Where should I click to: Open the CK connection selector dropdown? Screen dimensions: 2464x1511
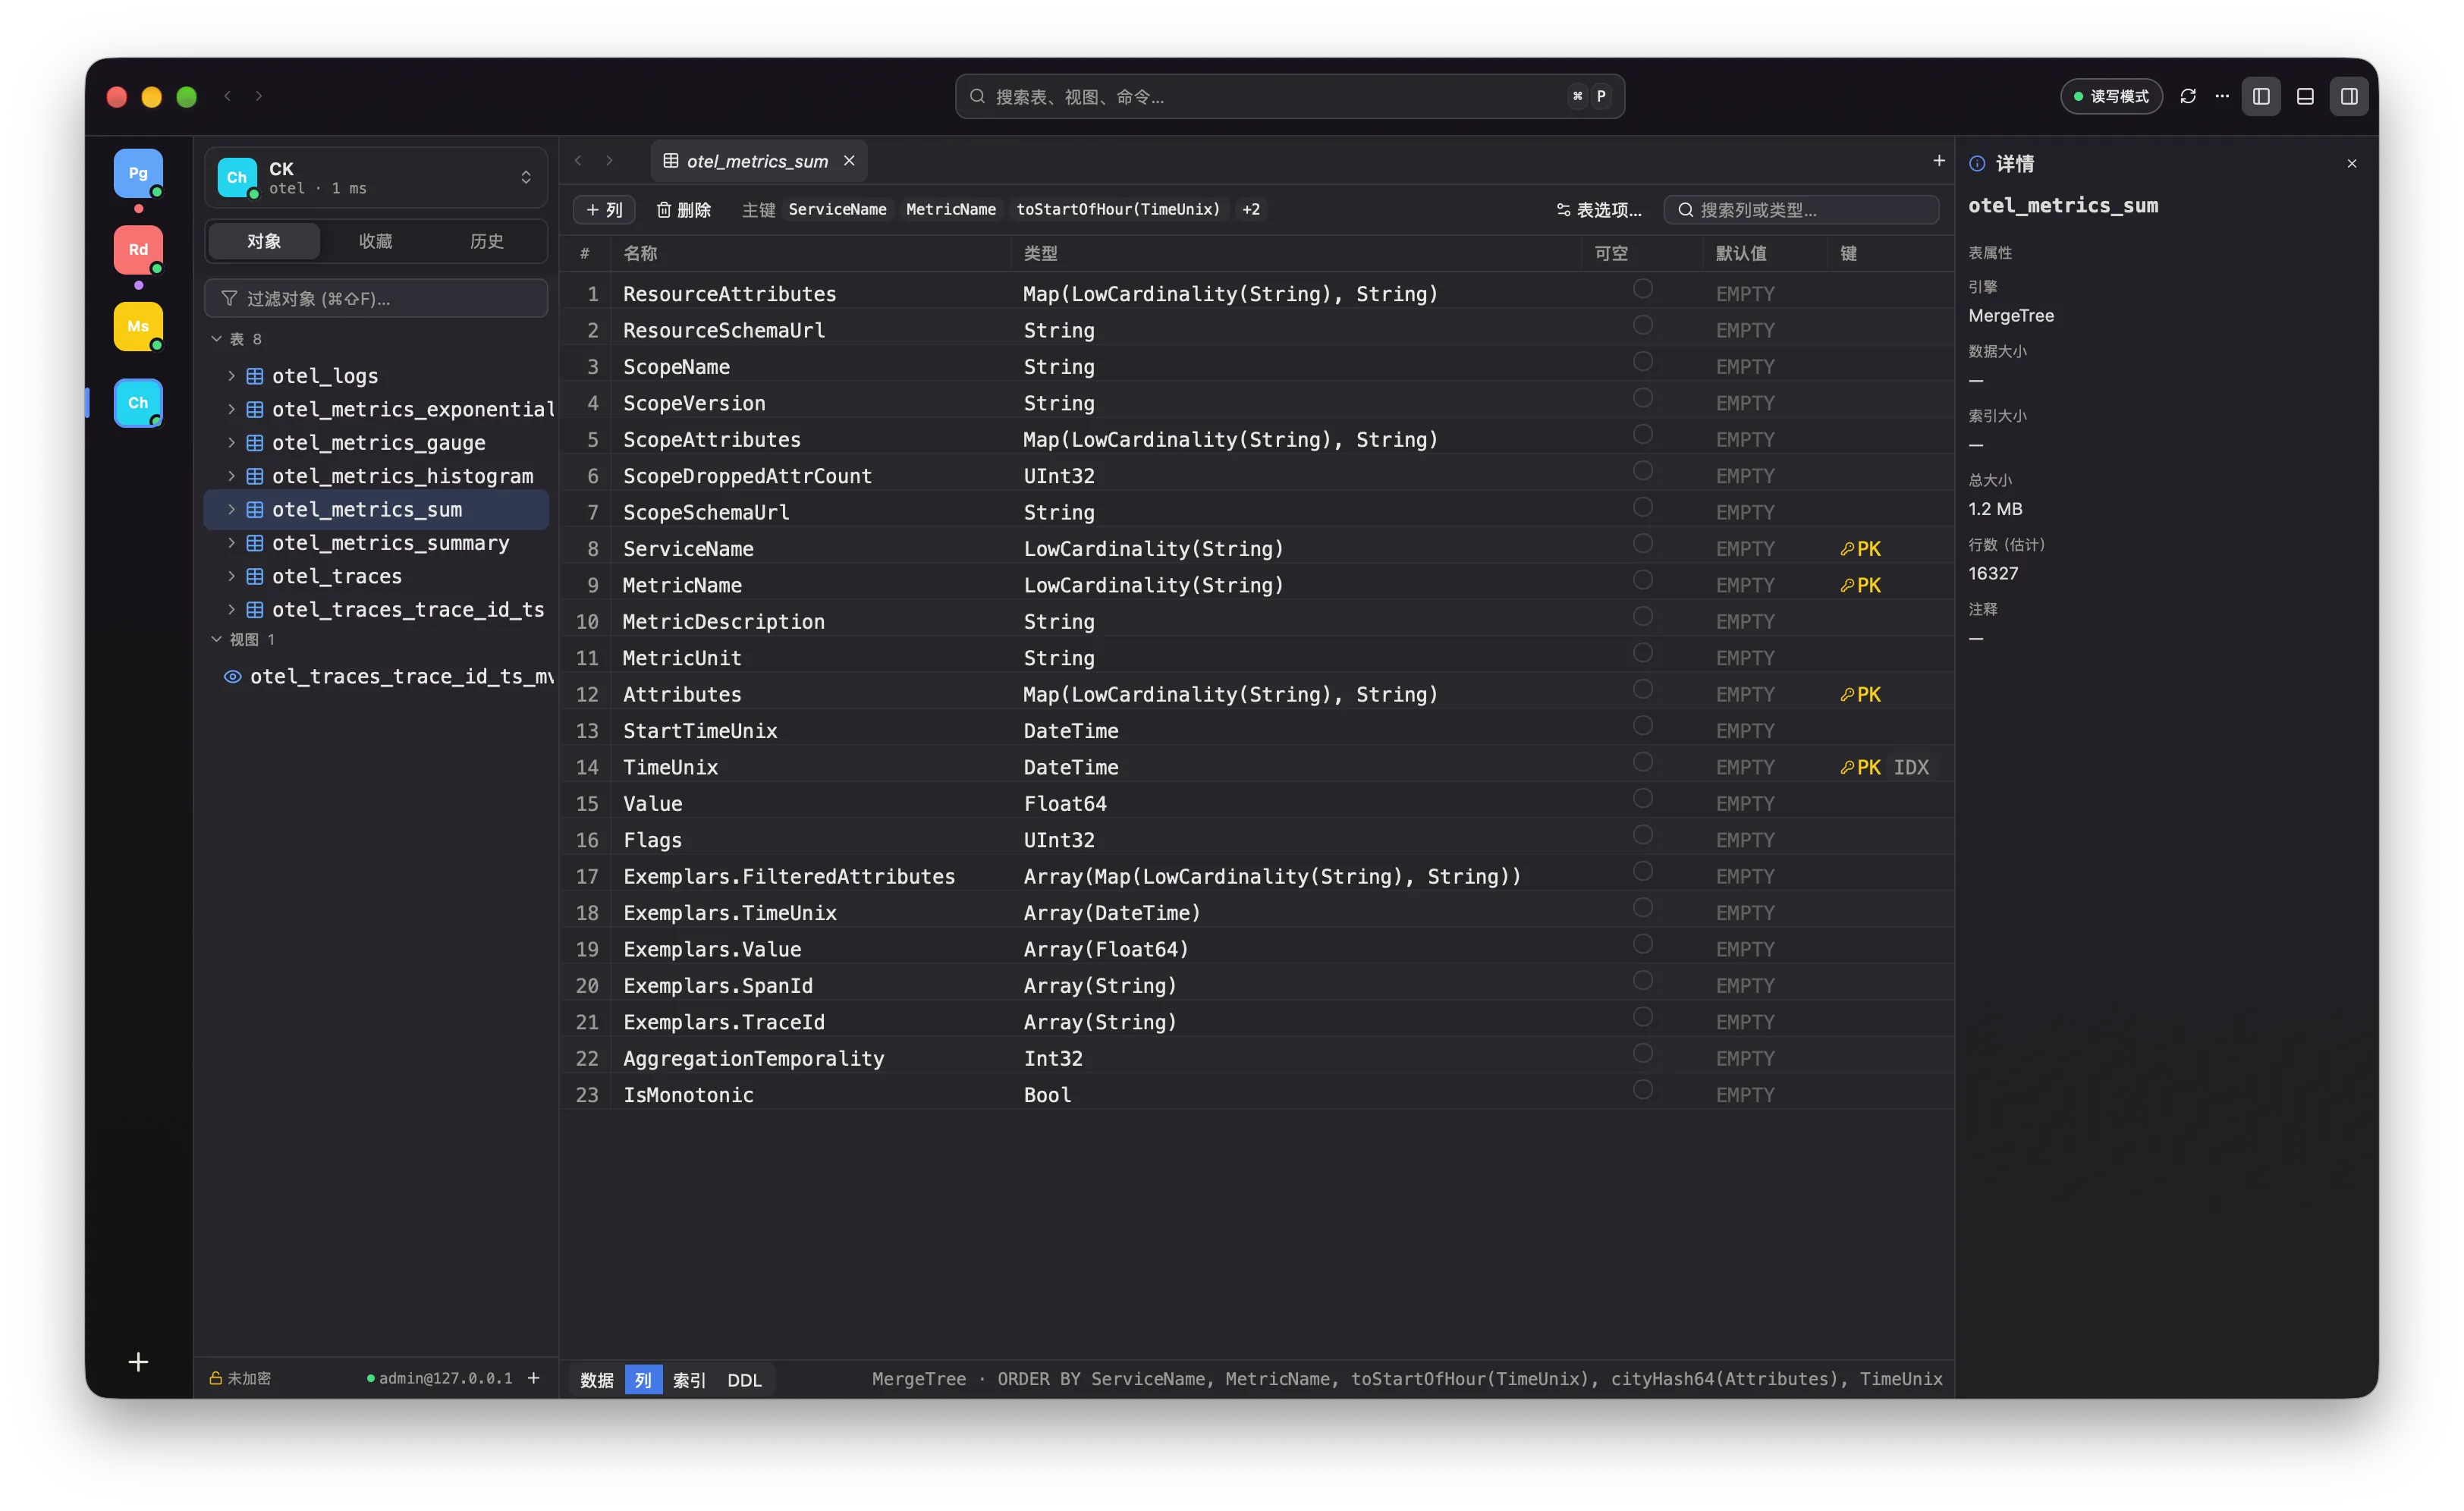coord(376,178)
